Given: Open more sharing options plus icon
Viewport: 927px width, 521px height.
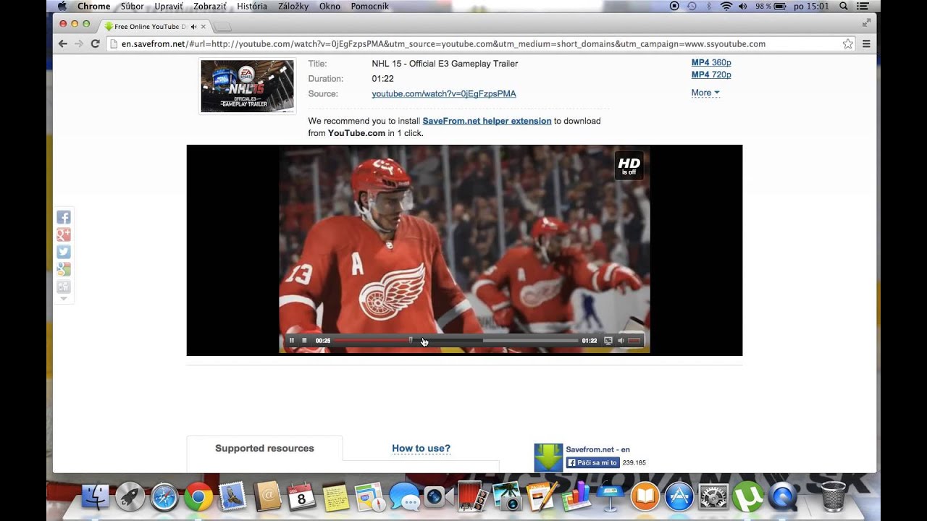Looking at the screenshot, I should [64, 287].
